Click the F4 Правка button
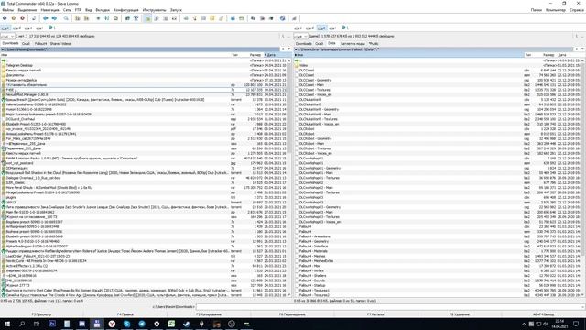This screenshot has height=330, width=586. tap(125, 314)
